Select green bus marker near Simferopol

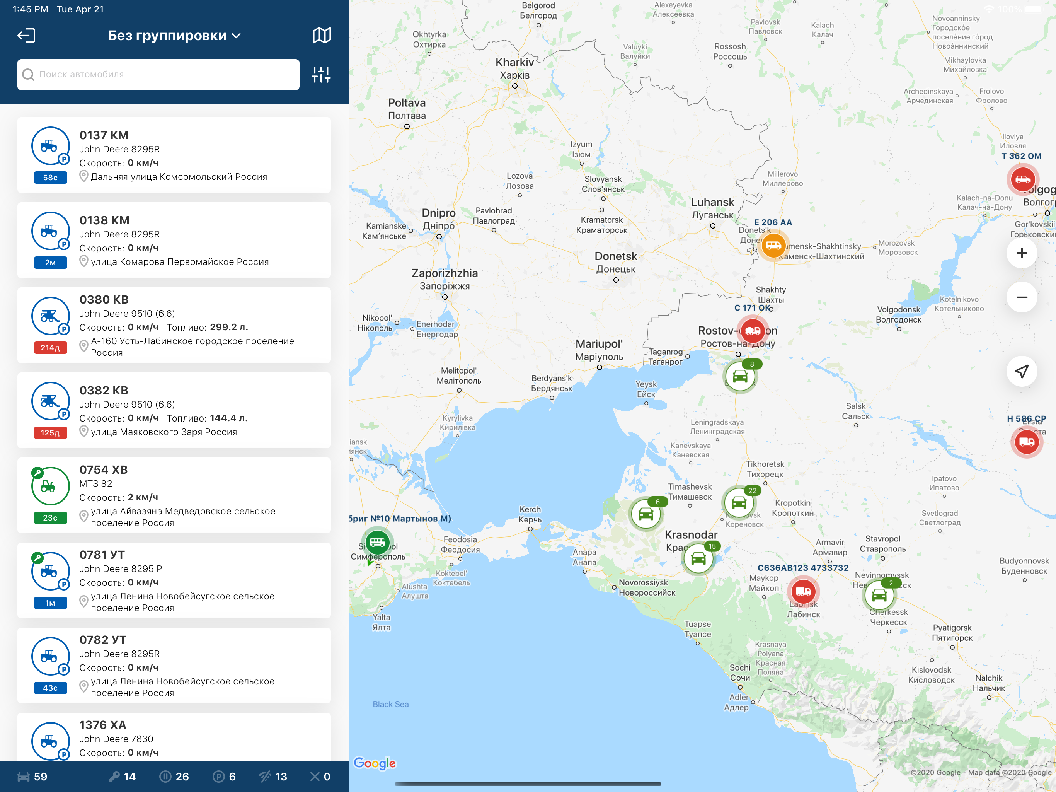click(377, 542)
